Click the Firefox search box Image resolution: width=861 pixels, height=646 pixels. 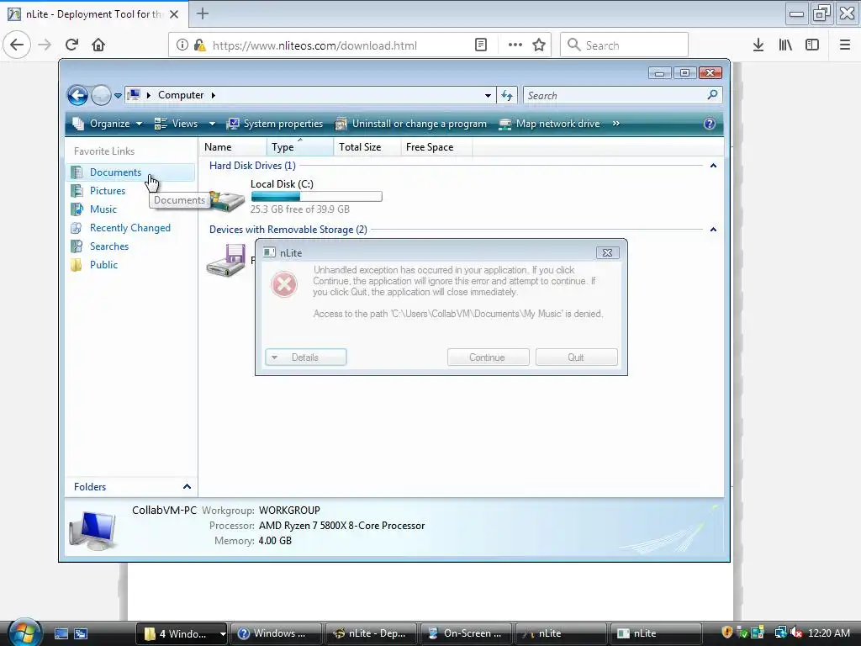(625, 45)
